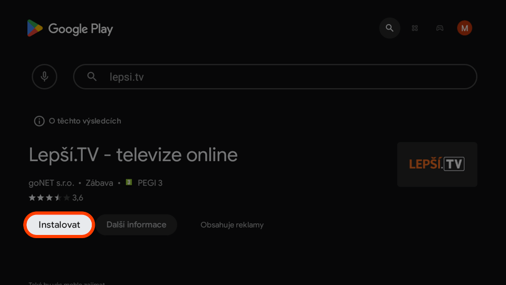
Task: Open search via the top magnifier icon
Action: pos(390,28)
